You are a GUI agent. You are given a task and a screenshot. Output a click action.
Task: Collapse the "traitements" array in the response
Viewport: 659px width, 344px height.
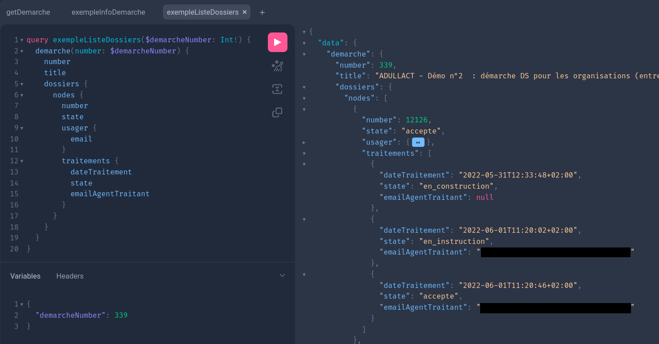304,154
